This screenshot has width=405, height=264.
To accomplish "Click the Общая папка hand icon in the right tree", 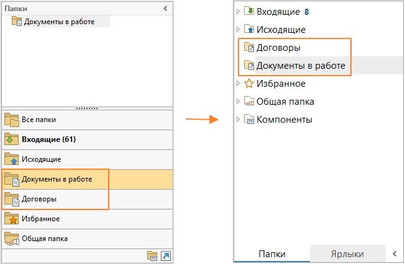I will (x=249, y=101).
